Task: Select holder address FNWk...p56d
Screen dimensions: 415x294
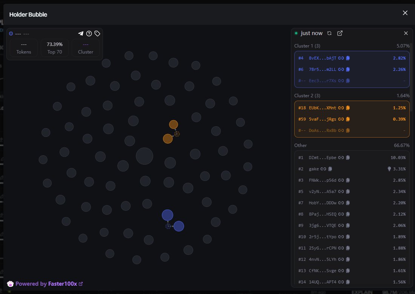Action: (322, 180)
